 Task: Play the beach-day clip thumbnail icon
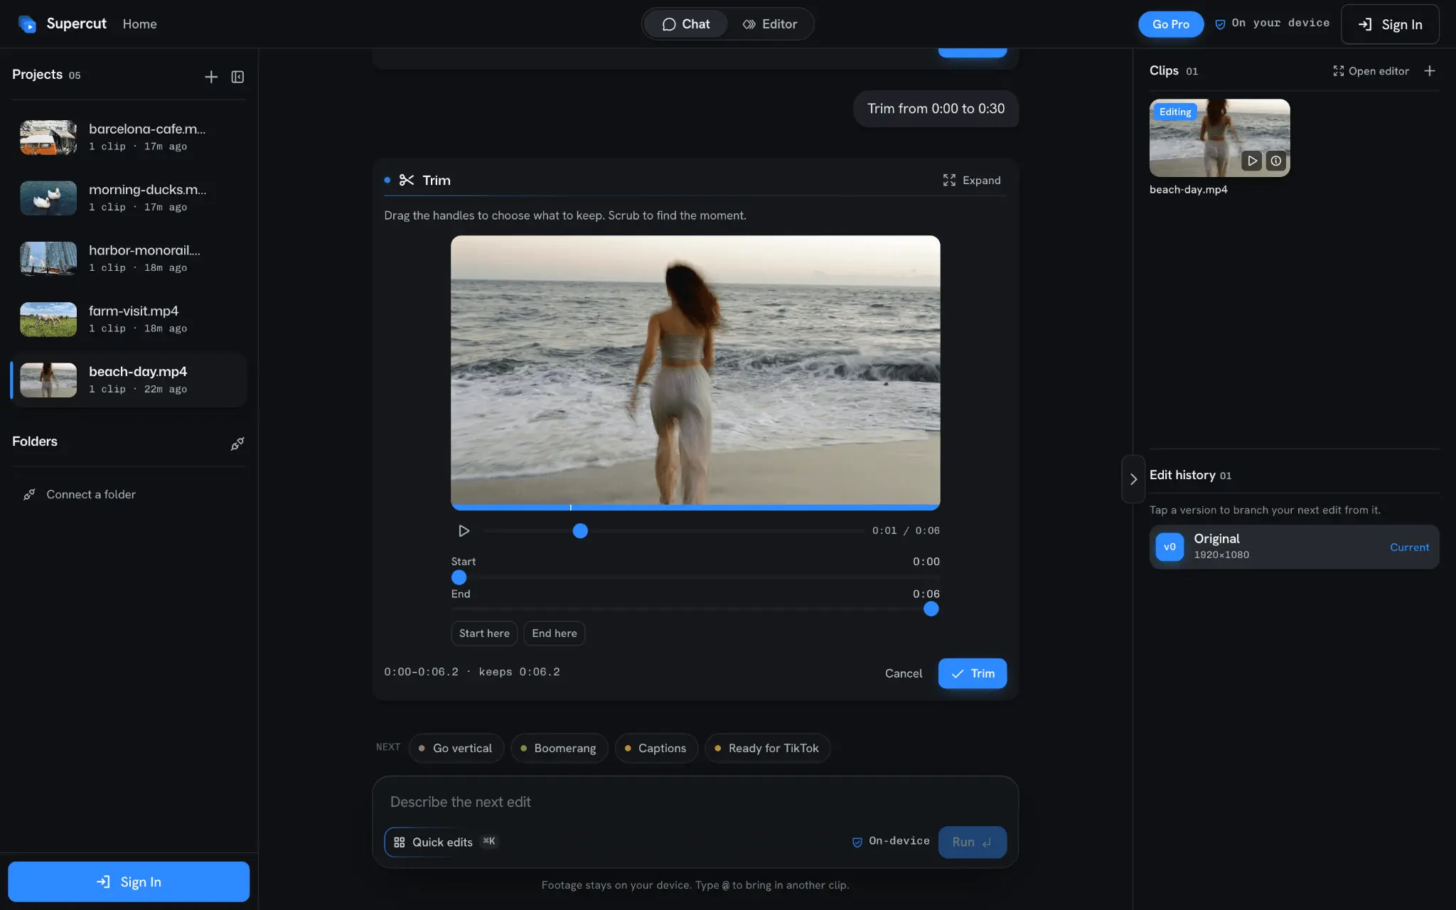pos(1252,161)
